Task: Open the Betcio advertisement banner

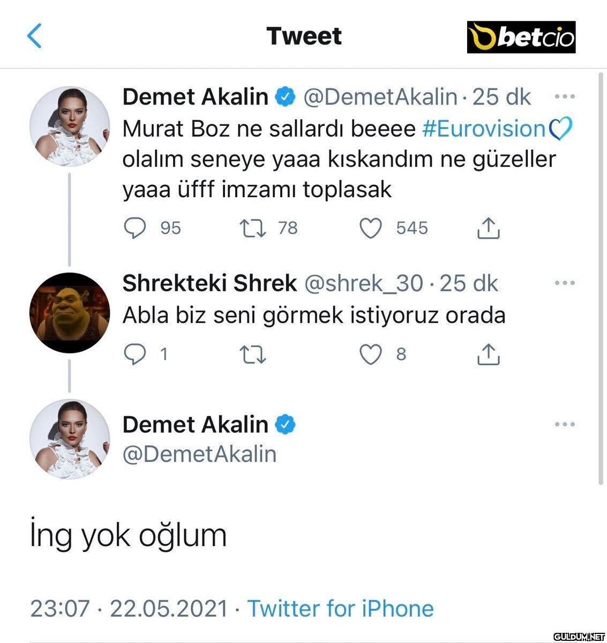Action: click(521, 37)
